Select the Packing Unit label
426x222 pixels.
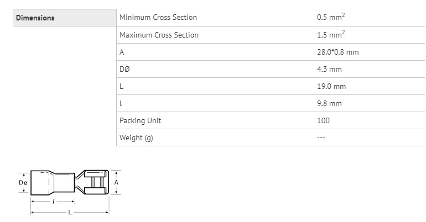click(x=140, y=120)
